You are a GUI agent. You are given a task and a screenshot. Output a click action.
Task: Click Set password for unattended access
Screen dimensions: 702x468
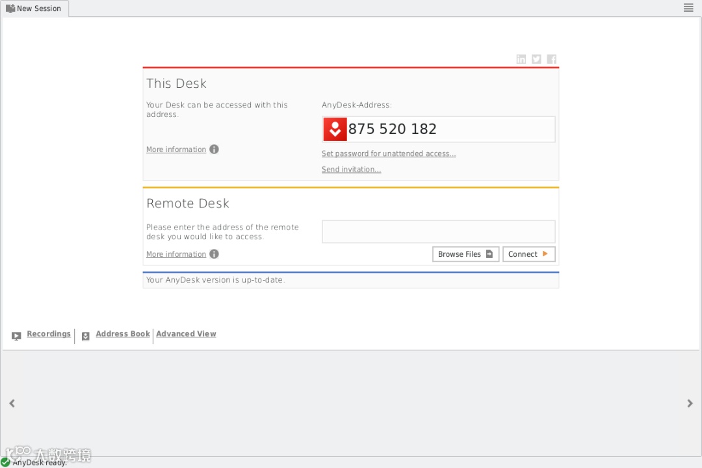(389, 153)
